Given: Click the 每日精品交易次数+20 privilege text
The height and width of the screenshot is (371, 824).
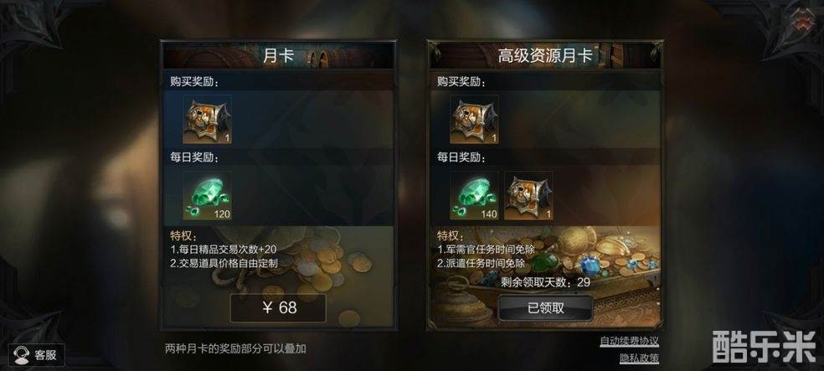Looking at the screenshot, I should coord(224,250).
